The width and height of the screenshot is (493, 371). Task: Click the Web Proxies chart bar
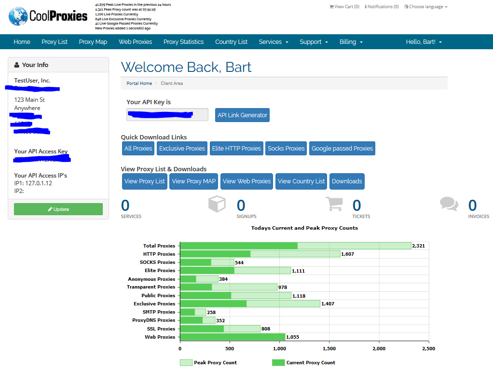coord(233,337)
